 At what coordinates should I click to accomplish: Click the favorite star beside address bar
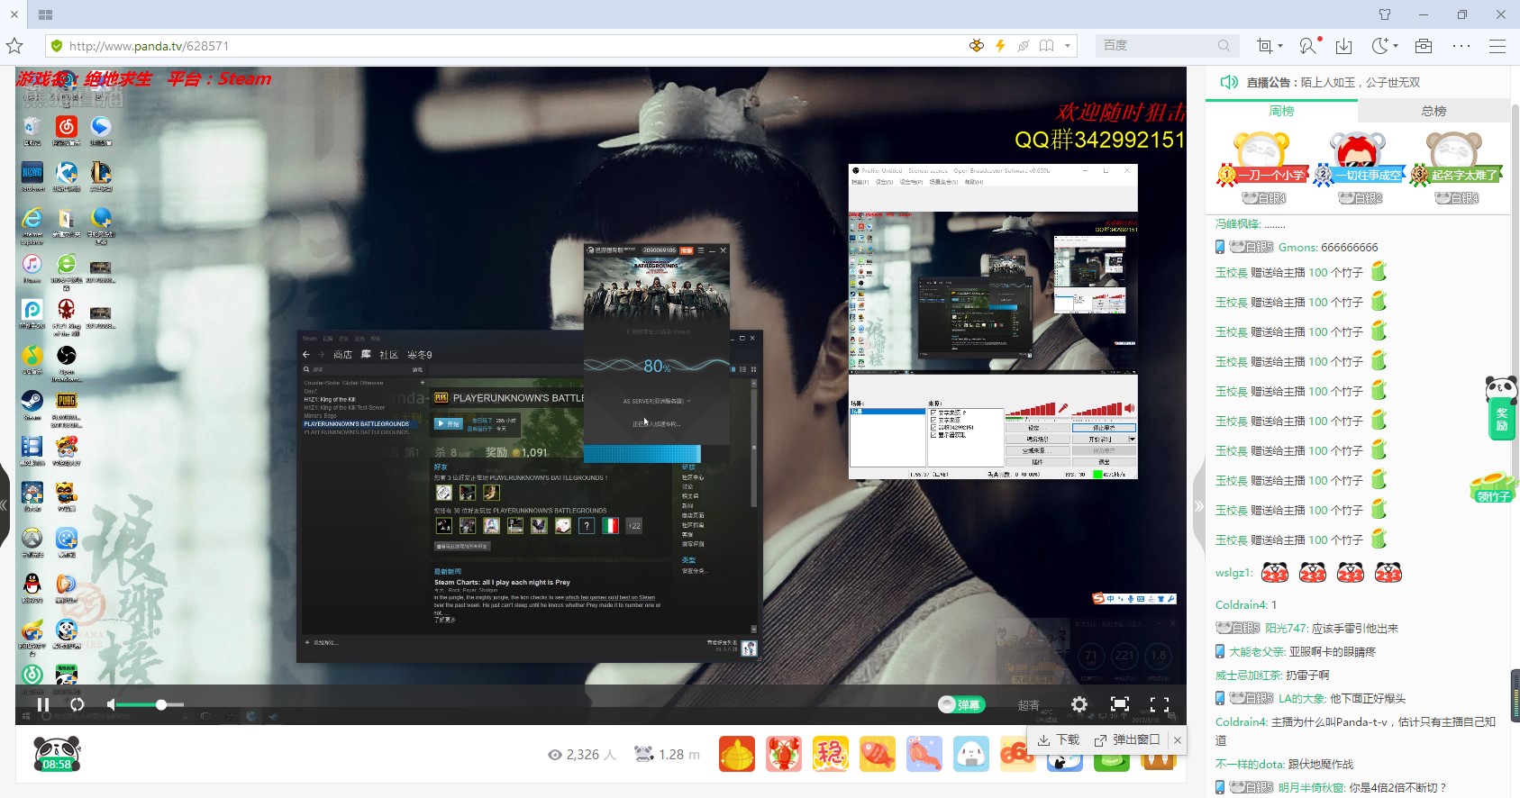tap(14, 45)
